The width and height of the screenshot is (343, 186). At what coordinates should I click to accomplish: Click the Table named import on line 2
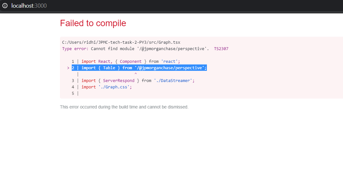click(109, 68)
